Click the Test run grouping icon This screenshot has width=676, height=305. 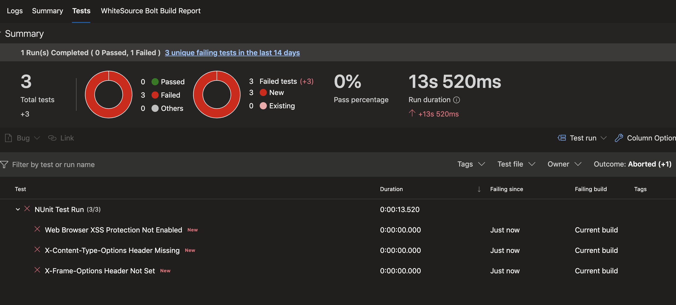562,138
